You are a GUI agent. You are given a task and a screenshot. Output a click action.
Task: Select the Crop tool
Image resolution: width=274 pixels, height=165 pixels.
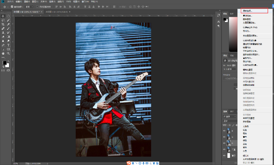coord(3,25)
